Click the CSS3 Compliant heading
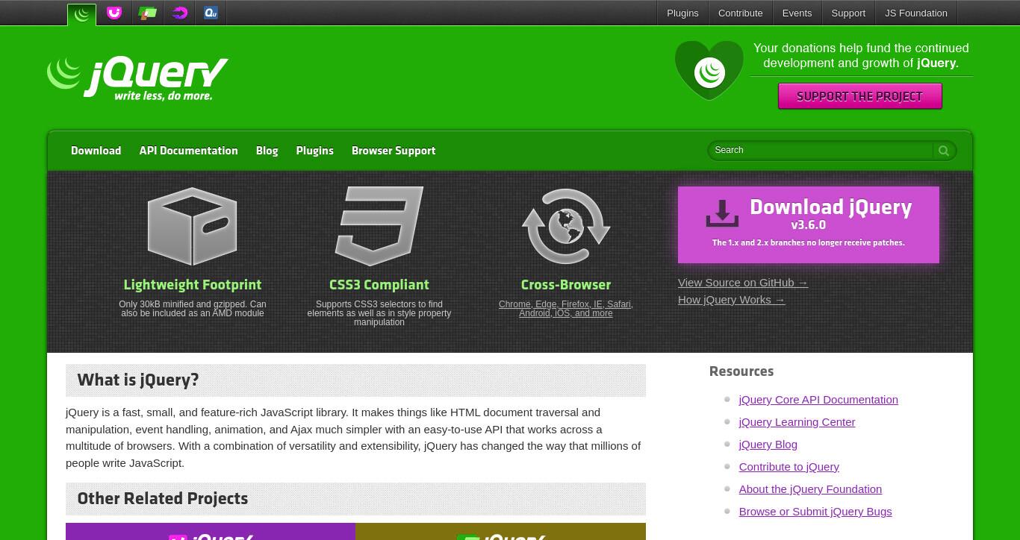 click(379, 285)
